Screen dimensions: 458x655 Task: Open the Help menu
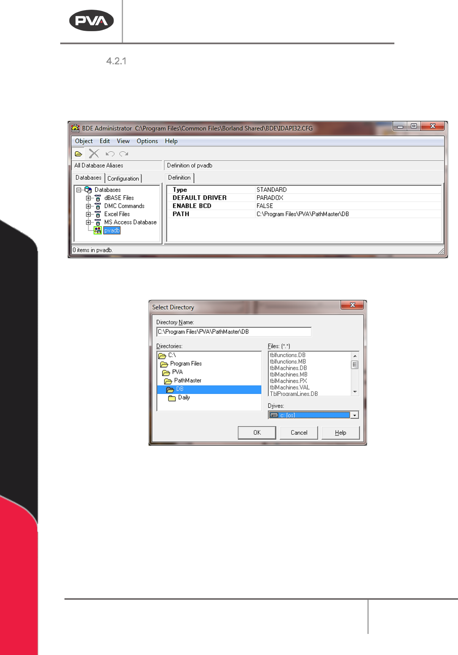171,141
